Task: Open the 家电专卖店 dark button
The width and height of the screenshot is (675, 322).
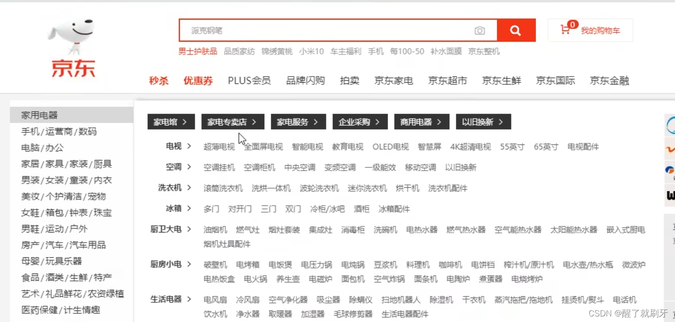Action: [233, 122]
